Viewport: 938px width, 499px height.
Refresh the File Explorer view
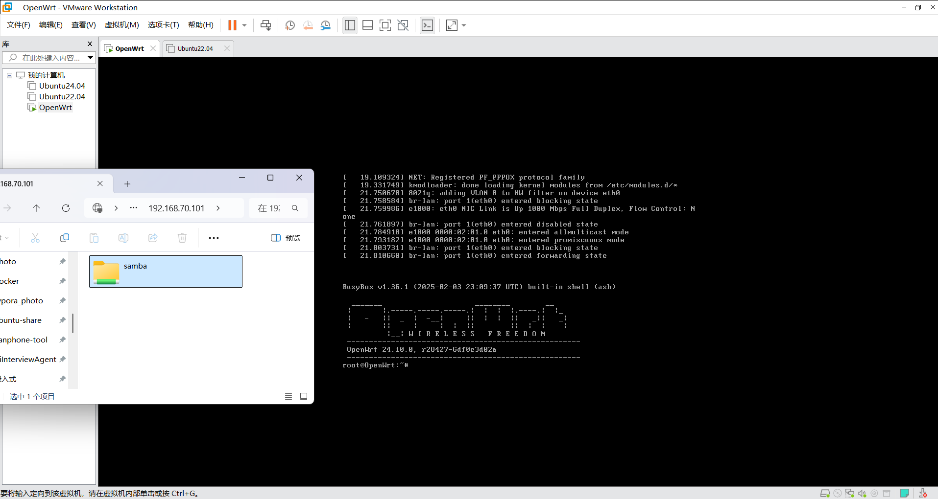click(x=66, y=208)
